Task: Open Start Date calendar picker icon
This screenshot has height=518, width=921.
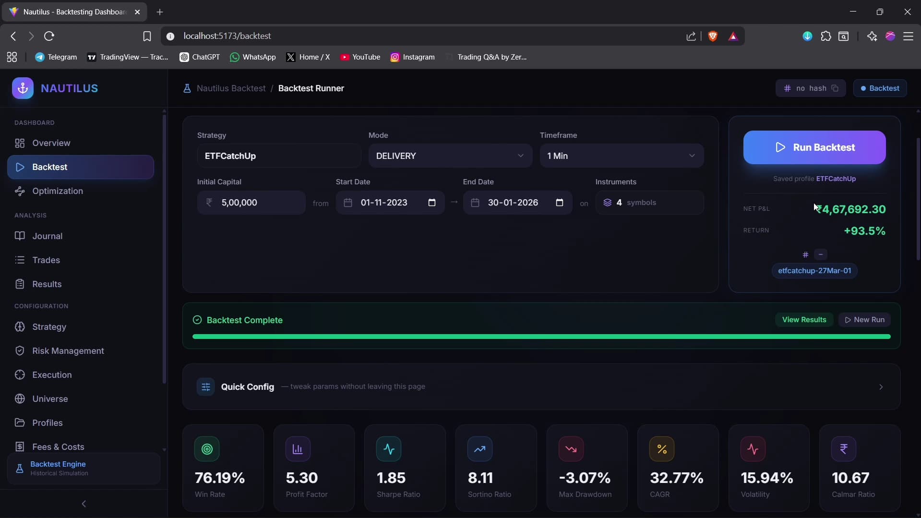Action: [431, 203]
